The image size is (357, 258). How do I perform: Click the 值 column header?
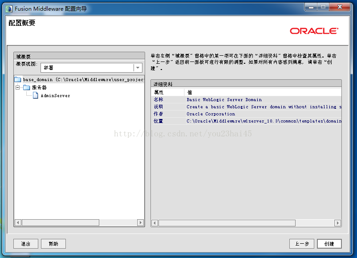(263, 92)
